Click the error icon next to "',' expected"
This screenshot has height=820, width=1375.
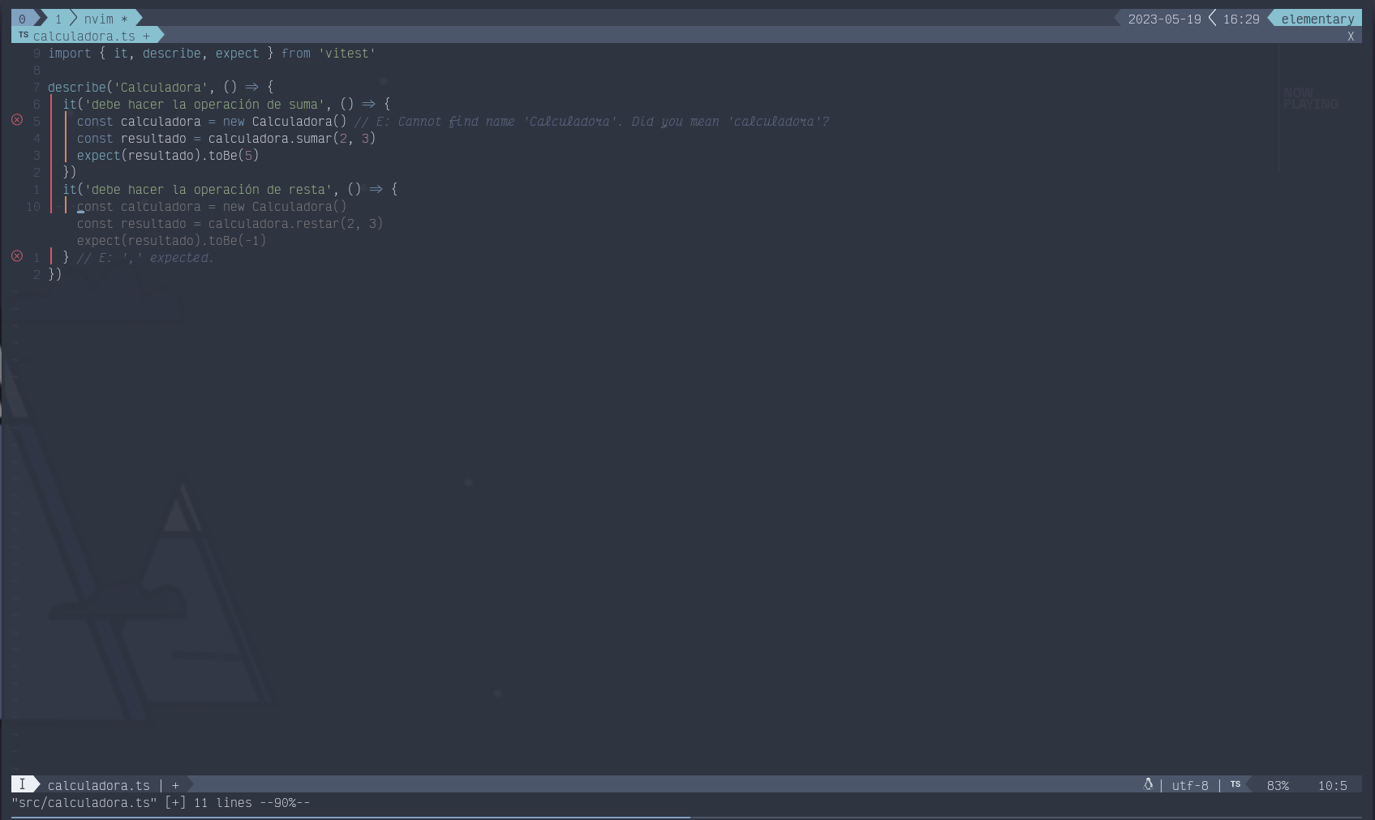(x=17, y=256)
